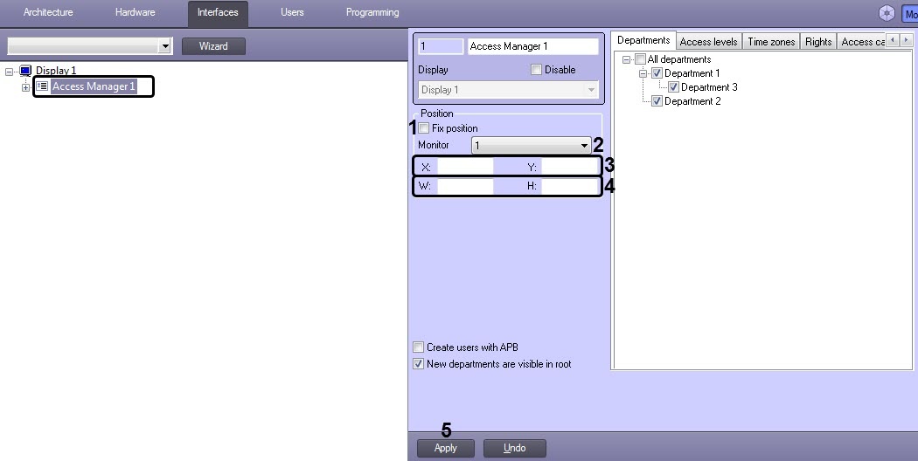918x461 pixels.
Task: Click the Access Manager 1 name field
Action: pyautogui.click(x=532, y=46)
